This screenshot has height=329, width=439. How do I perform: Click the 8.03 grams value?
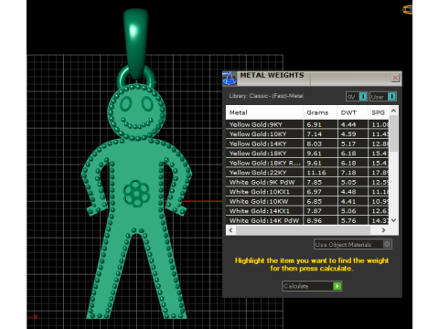(x=314, y=143)
